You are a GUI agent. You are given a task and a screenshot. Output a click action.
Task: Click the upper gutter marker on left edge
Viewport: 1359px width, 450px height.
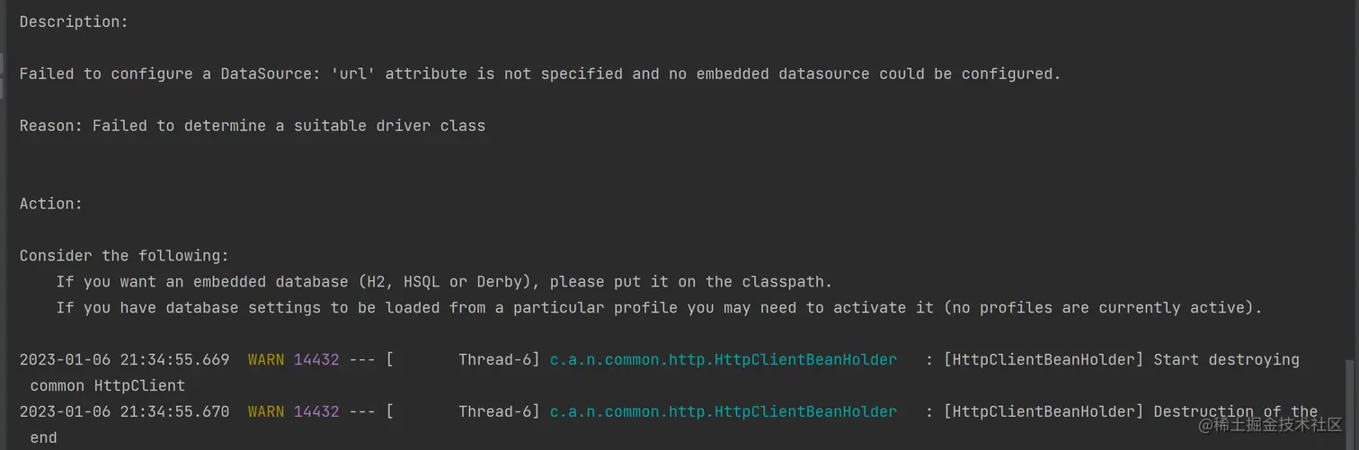click(x=2, y=64)
